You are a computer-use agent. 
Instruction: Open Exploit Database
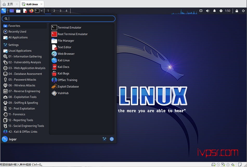point(82,87)
